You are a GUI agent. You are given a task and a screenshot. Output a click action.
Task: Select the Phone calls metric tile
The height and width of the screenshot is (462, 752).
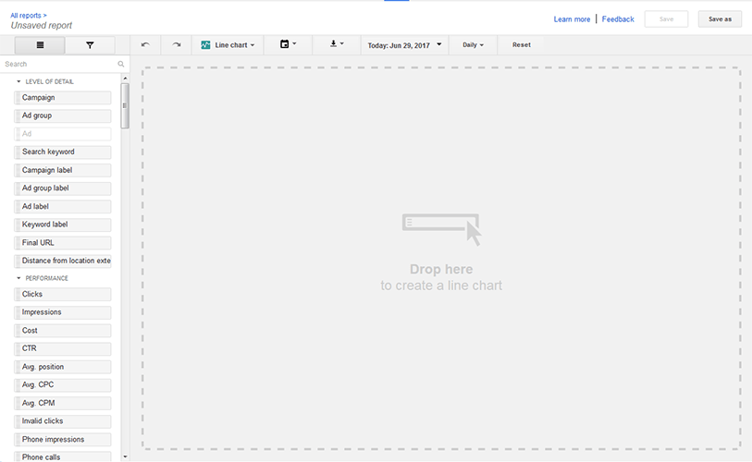(63, 456)
